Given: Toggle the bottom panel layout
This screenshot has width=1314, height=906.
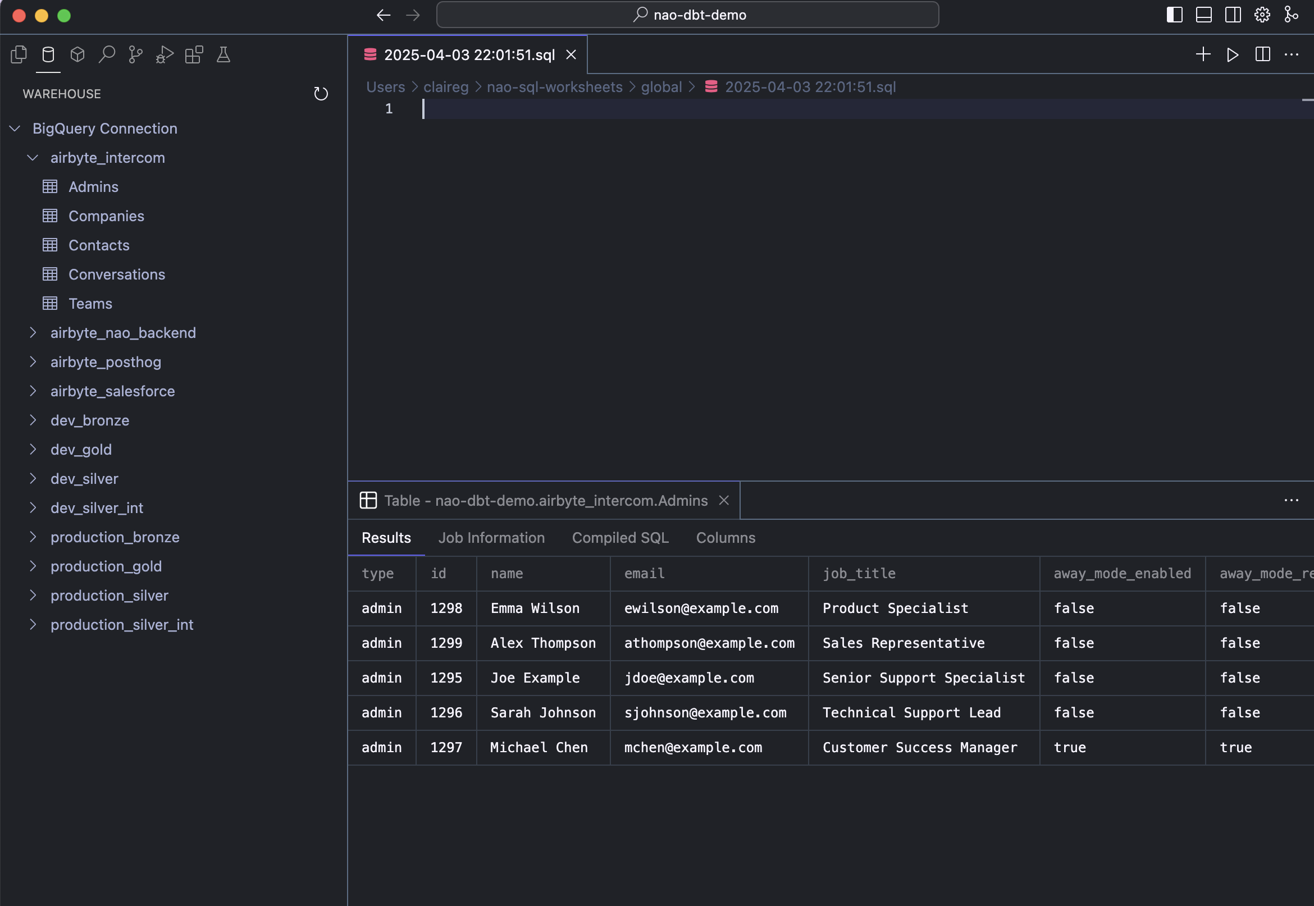Looking at the screenshot, I should pos(1203,15).
